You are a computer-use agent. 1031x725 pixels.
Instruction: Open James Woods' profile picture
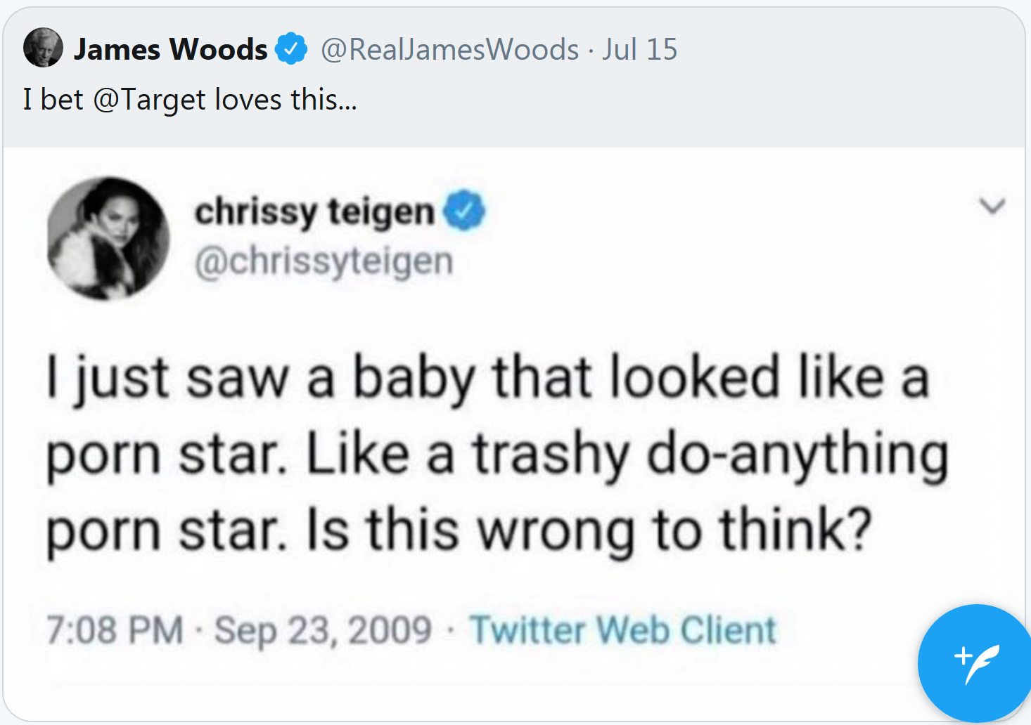point(43,48)
